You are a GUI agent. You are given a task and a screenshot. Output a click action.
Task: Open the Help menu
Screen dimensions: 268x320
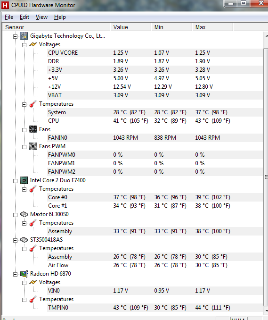(x=60, y=17)
